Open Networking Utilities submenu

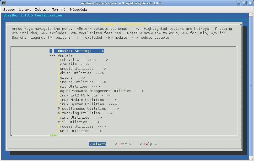85,113
